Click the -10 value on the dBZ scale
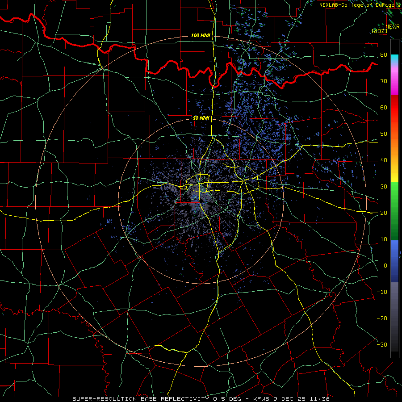The width and height of the screenshot is (402, 402). point(382,292)
